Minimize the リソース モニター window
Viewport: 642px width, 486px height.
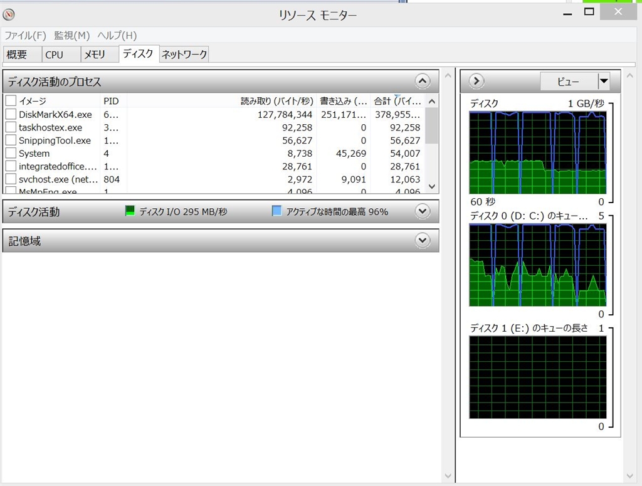pyautogui.click(x=567, y=13)
